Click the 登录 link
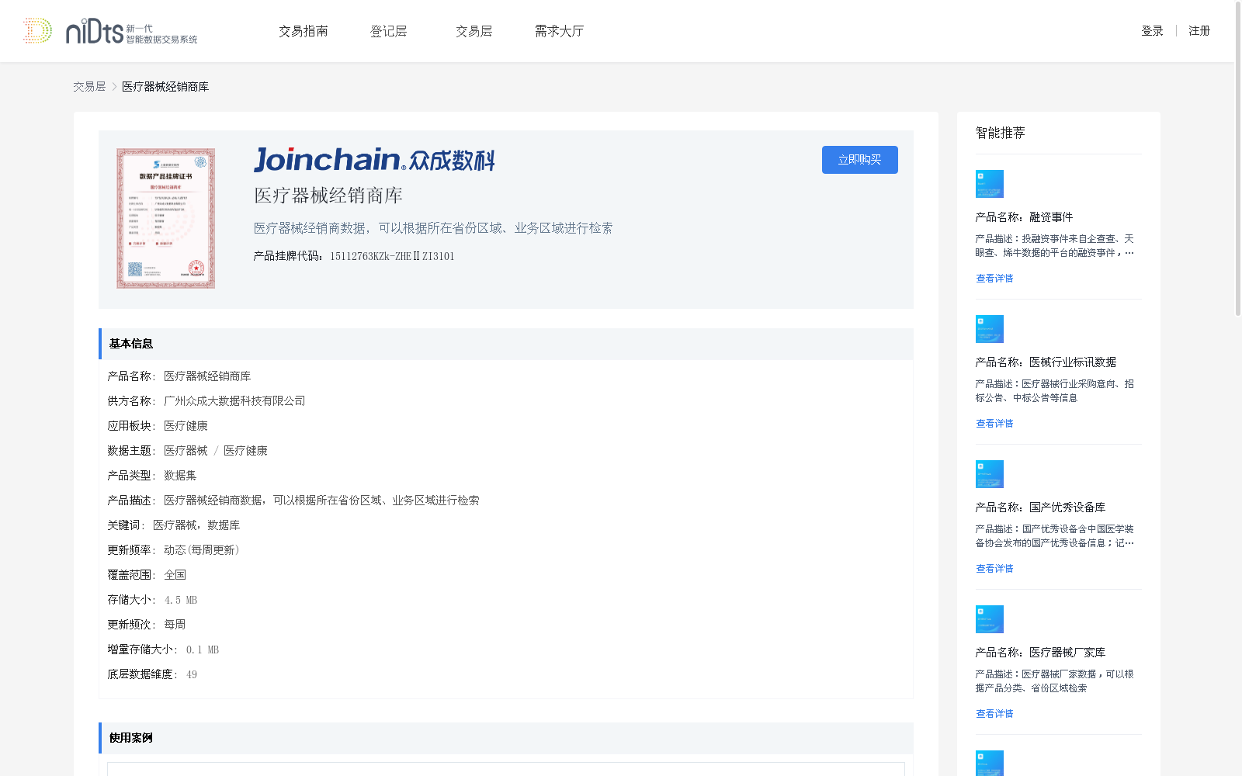 coord(1152,31)
